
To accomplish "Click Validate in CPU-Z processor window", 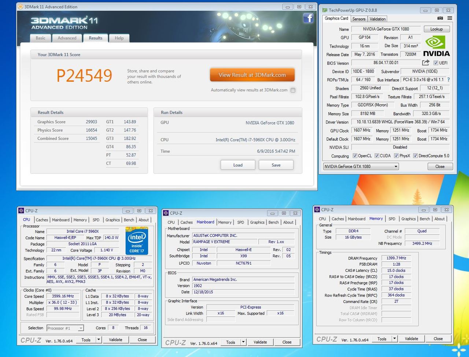I will (115, 340).
